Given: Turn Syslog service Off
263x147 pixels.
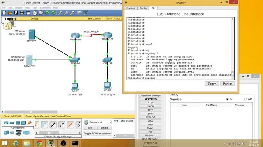Looking at the screenshot, I should pos(245,99).
